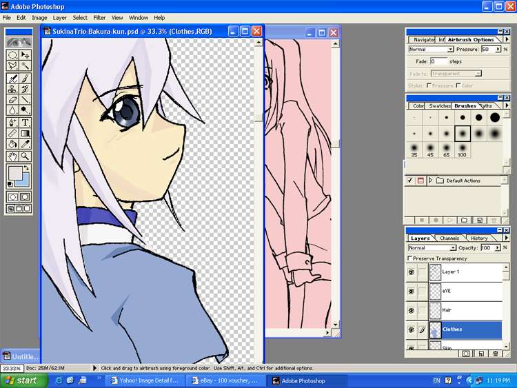
Task: Toggle link box for Layer 1
Action: [x=422, y=272]
